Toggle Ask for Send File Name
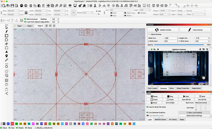This screenshot has width=212, height=129. (x=147, y=107)
